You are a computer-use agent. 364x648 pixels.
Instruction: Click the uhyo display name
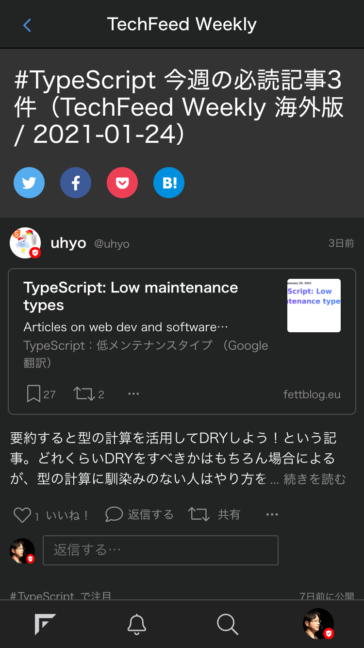point(68,243)
